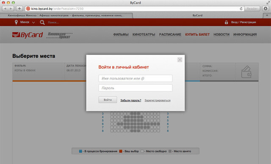Click the Забыли пароль? link
Viewport: 271px width, 164px height.
coord(131,100)
